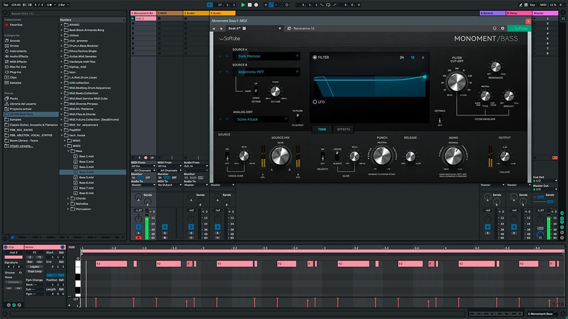
Task: Toggle the metronome icon in the top bar
Action: [49, 5]
